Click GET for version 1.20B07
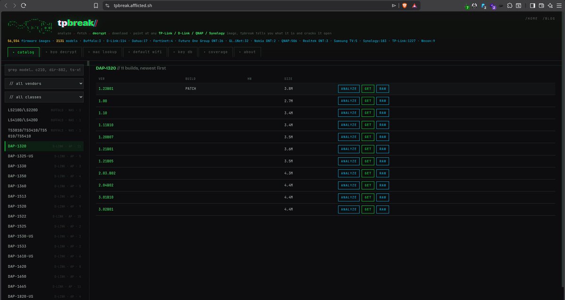This screenshot has height=300, width=565. coord(368,137)
